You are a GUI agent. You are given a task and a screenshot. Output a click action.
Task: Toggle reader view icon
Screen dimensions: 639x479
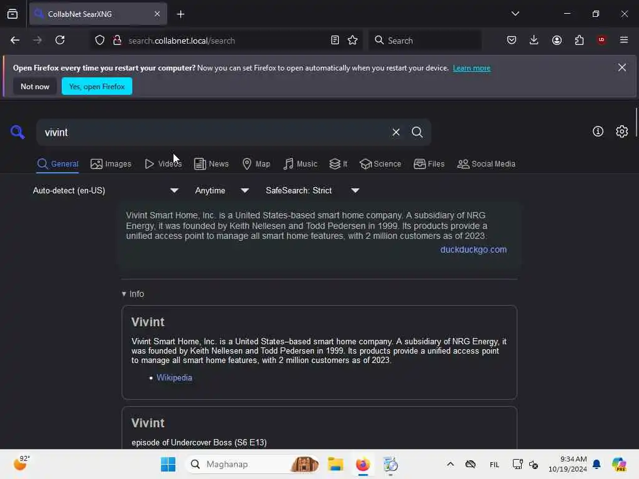click(335, 40)
